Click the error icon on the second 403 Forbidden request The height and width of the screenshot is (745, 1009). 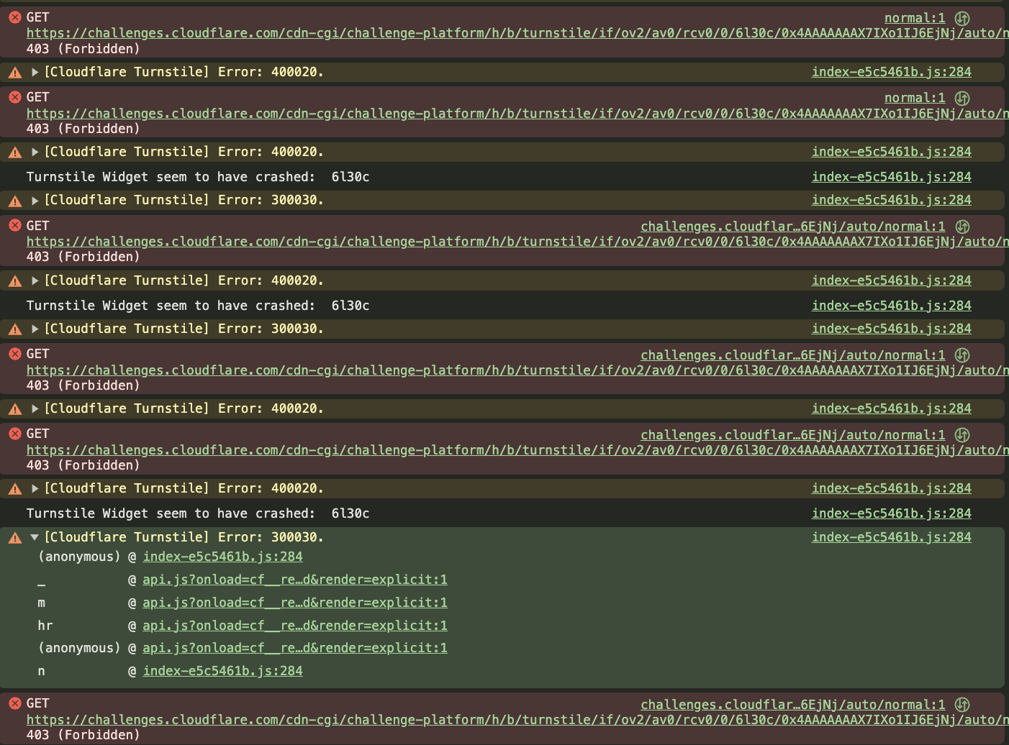(14, 97)
